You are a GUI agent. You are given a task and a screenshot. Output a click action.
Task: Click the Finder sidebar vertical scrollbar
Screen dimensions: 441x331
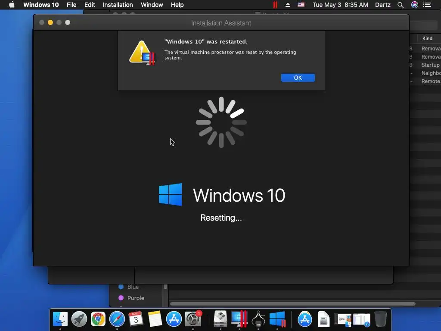click(165, 287)
